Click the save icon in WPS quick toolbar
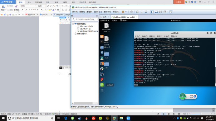The height and width of the screenshot is (121, 216). 5,15
